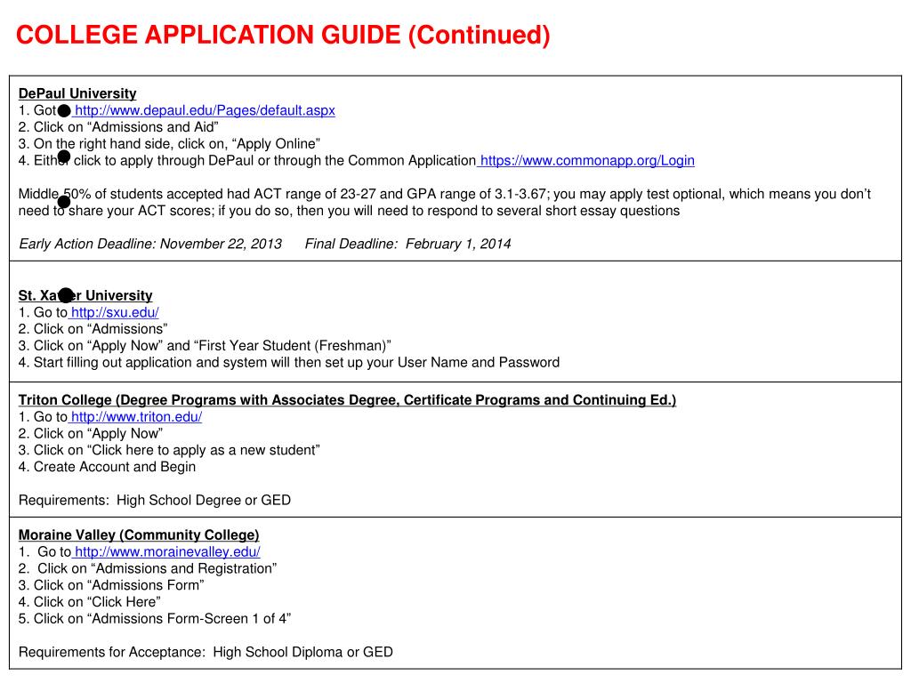The image size is (911, 683).
Task: Click the St. Xavier University heading
Action: click(85, 295)
